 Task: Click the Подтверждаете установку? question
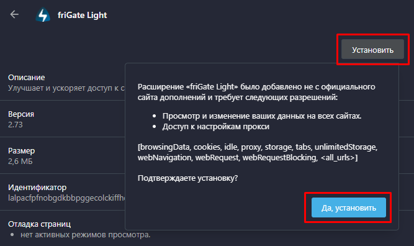click(x=187, y=178)
